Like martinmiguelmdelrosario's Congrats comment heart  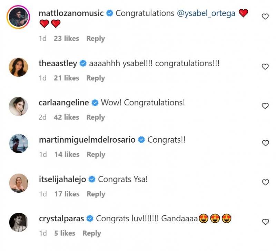pos(265,143)
